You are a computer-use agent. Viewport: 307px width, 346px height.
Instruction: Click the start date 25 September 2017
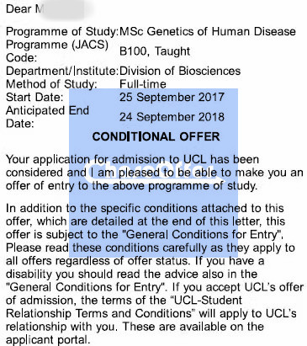[x=172, y=98]
